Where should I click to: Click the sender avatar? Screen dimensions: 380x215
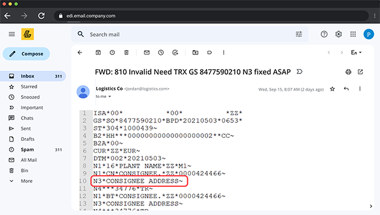pos(83,91)
